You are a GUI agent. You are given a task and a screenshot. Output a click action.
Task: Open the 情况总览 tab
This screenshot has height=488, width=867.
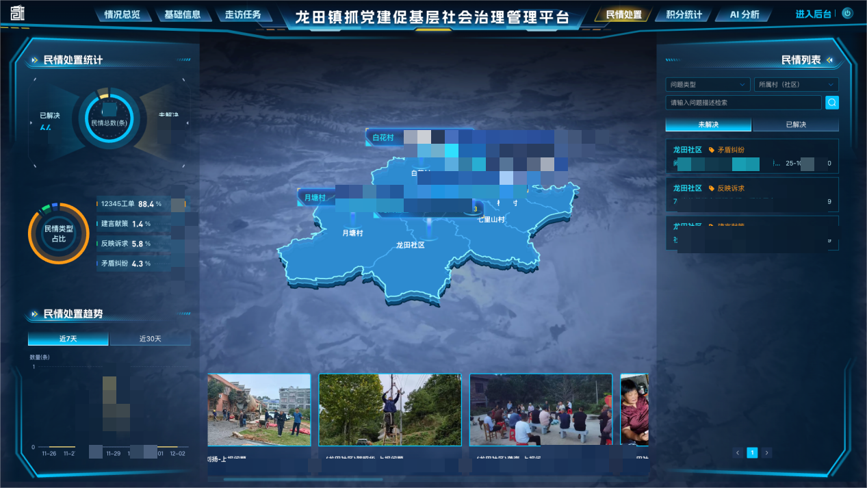click(122, 14)
